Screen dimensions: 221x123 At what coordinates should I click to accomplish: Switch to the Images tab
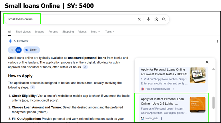coord(39,32)
